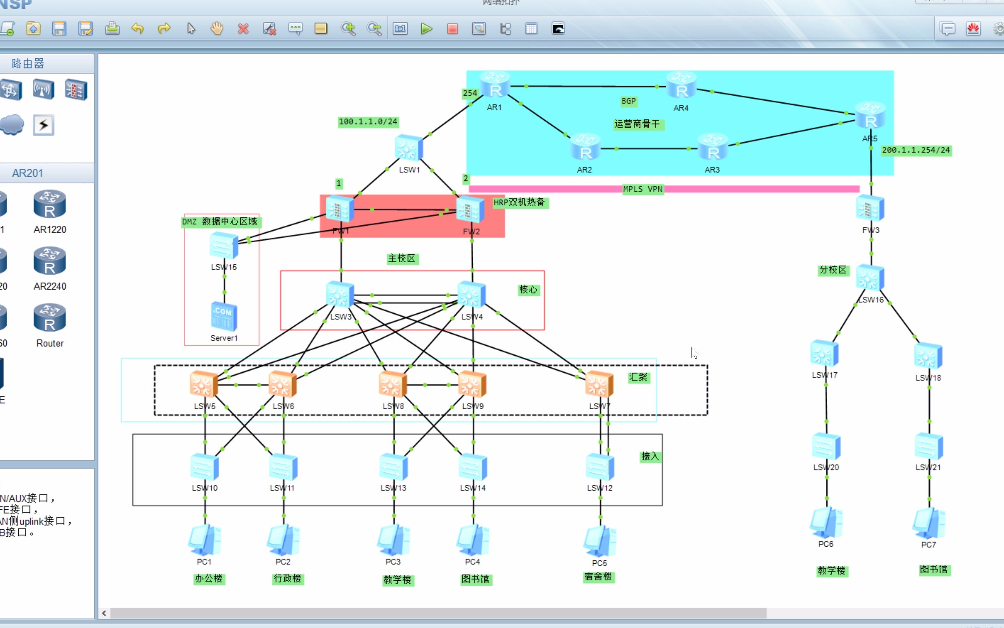Select the wireless AP device category icon
The width and height of the screenshot is (1004, 628).
coord(44,89)
